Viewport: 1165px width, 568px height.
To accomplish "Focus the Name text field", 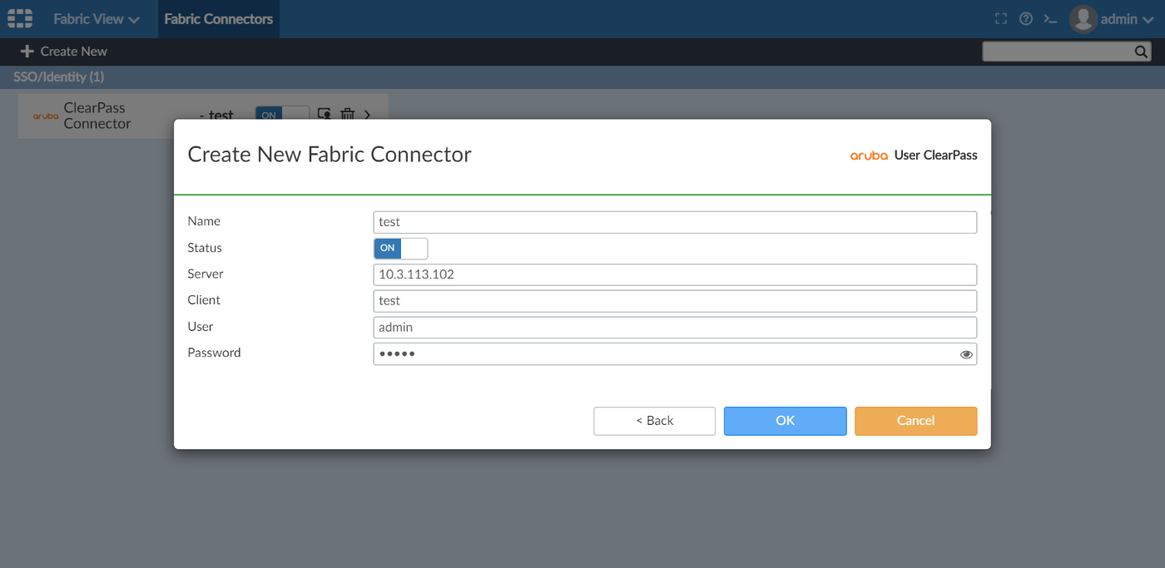I will [674, 222].
